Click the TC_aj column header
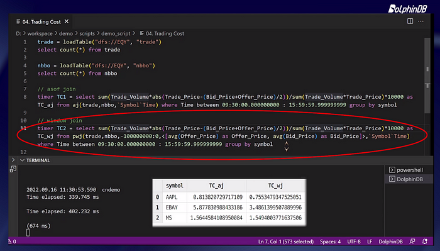This screenshot has height=251, width=440. (x=216, y=186)
